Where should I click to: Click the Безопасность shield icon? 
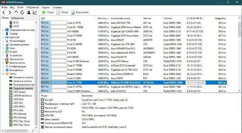coord(7,63)
